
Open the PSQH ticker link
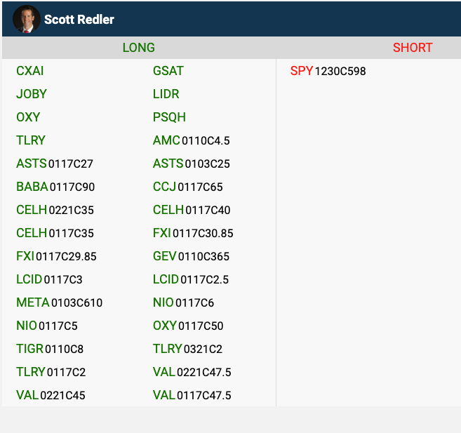click(x=169, y=117)
